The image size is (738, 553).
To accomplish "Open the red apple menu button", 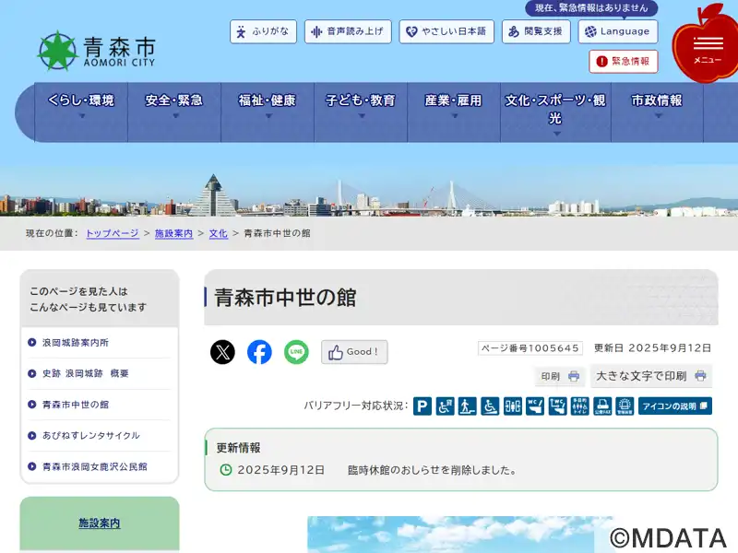I will point(707,46).
